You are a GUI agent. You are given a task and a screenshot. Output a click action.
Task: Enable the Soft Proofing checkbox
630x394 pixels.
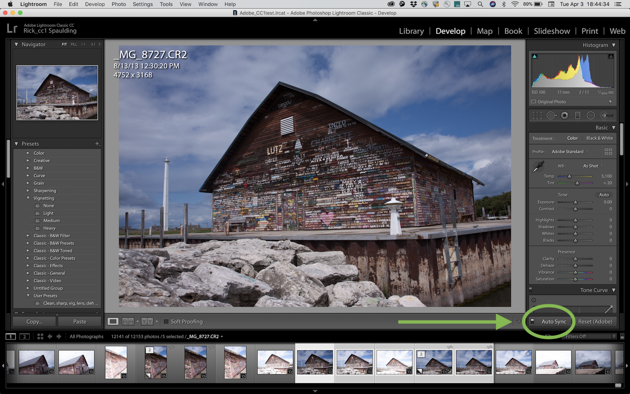pyautogui.click(x=166, y=322)
